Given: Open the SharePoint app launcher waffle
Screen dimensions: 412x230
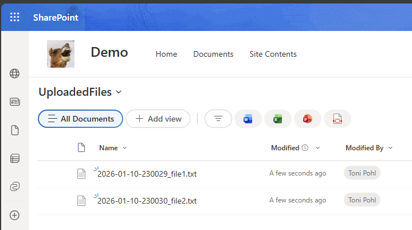Looking at the screenshot, I should tap(15, 17).
